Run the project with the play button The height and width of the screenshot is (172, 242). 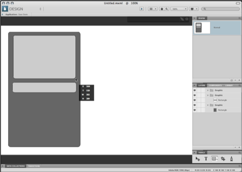coord(141,9)
